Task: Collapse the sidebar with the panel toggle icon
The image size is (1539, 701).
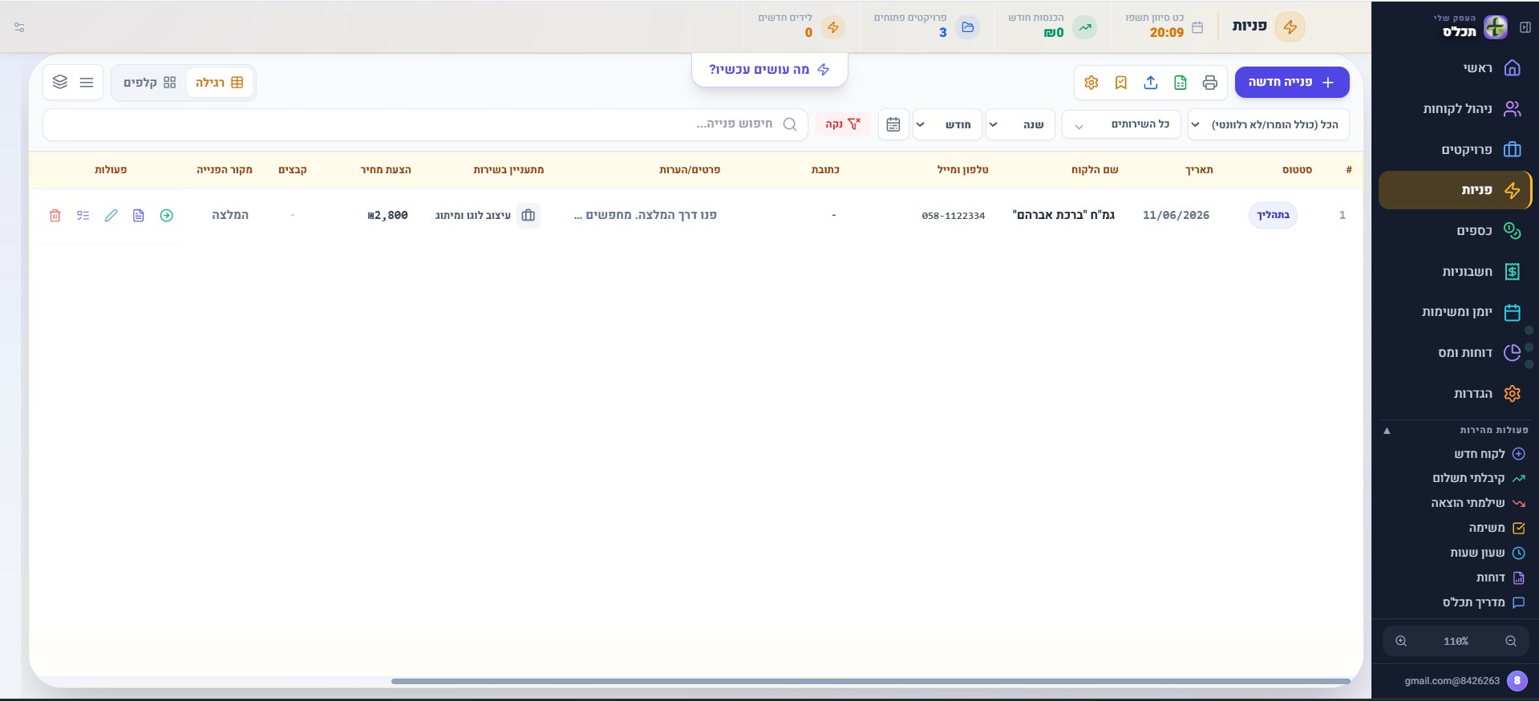Action: [x=1525, y=27]
